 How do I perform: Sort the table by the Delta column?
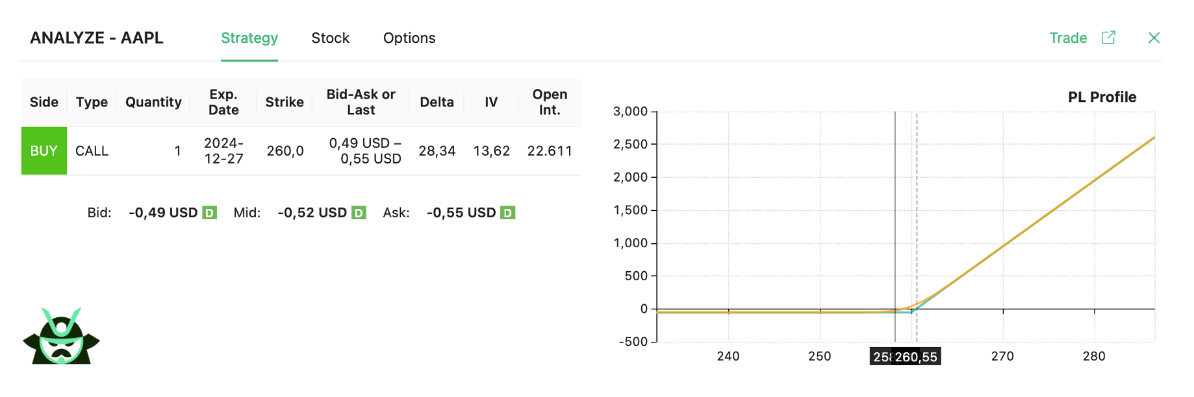[x=436, y=102]
